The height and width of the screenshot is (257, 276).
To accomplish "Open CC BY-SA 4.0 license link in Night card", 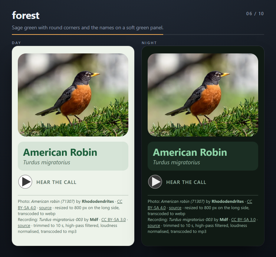I will click(x=157, y=208).
